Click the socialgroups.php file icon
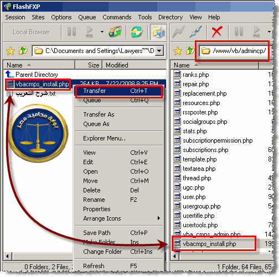The image size is (279, 277). pyautogui.click(x=177, y=122)
